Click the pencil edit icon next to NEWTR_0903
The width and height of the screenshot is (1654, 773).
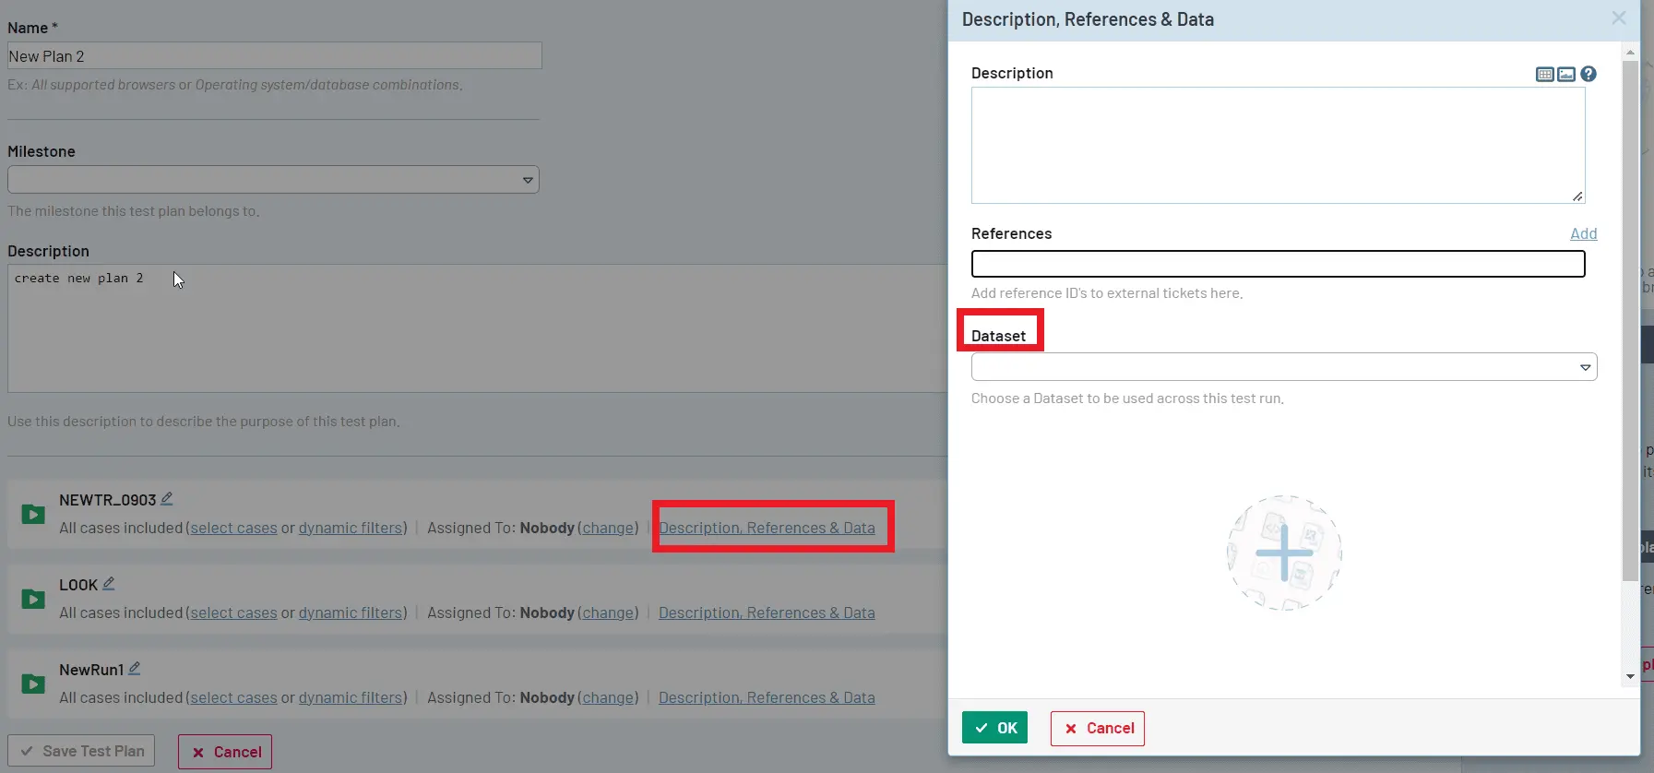[167, 498]
